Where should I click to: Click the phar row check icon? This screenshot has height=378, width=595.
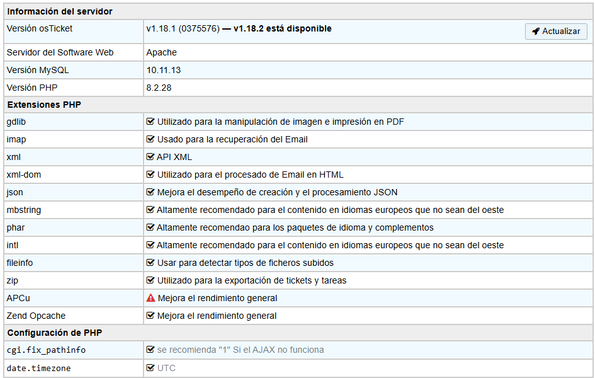(x=150, y=227)
